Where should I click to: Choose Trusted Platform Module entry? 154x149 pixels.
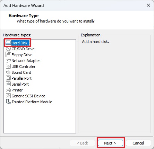pos(32,102)
